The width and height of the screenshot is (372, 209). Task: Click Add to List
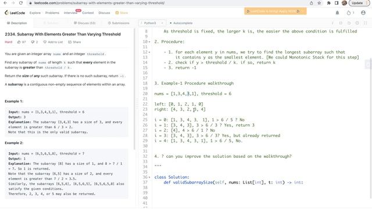click(x=53, y=42)
